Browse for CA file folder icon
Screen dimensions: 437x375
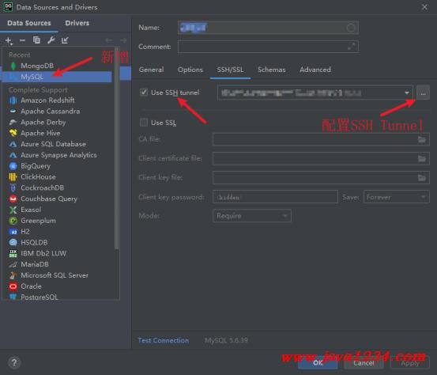(x=422, y=139)
